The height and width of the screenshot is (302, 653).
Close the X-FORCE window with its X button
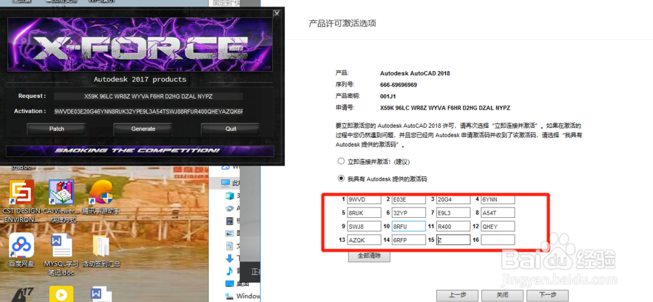pos(276,13)
